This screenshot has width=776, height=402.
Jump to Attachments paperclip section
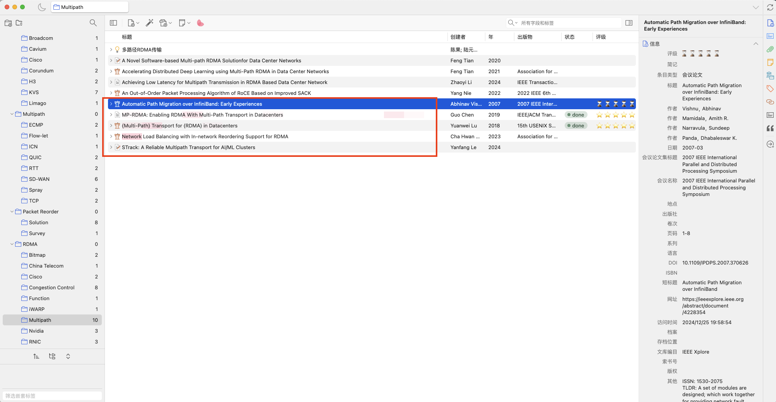770,49
